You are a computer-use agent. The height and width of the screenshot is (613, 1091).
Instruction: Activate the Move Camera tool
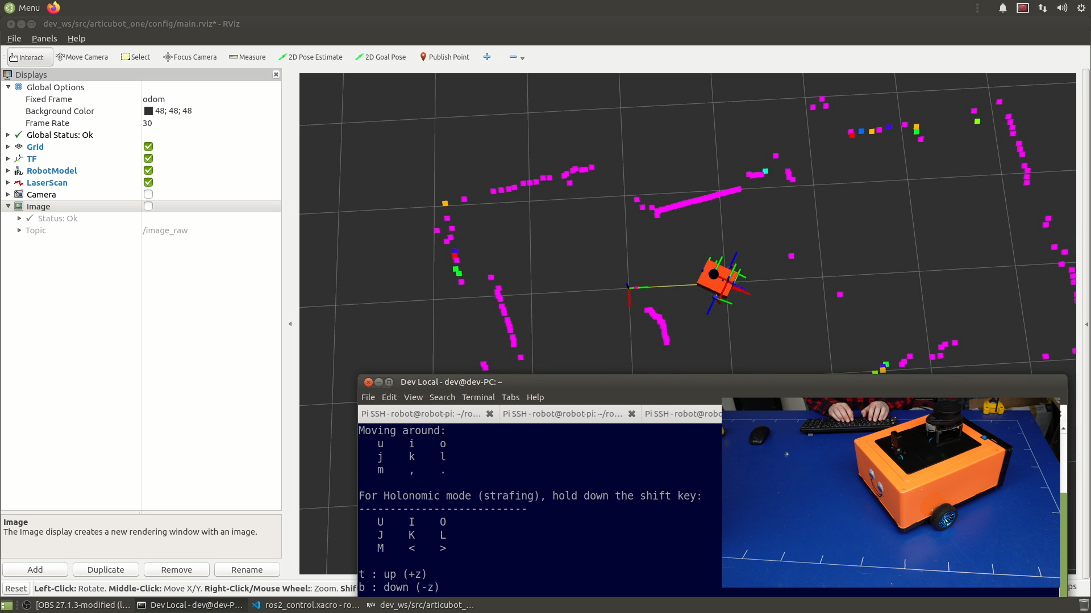[x=82, y=57]
